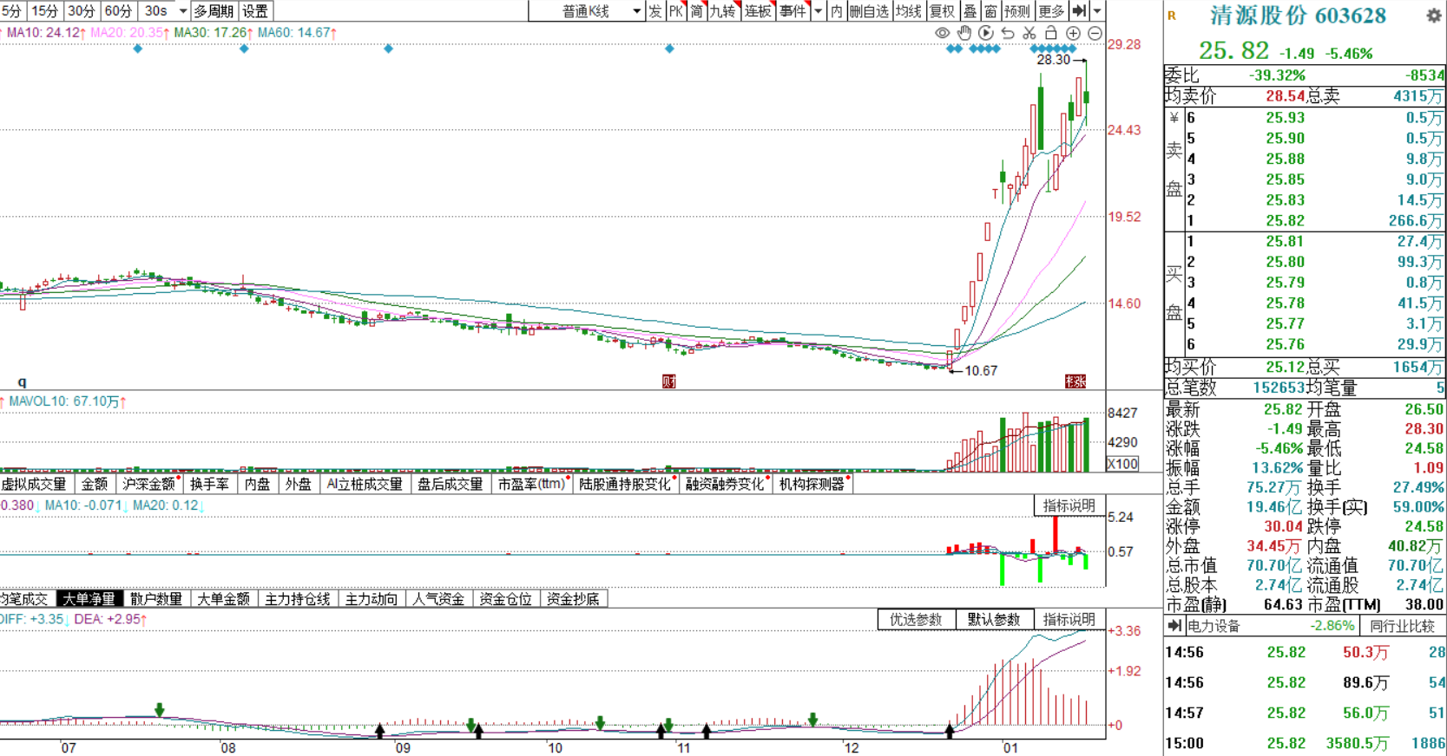Click 指标说明 above the MACD panel
This screenshot has width=1447, height=756.
pos(1069,619)
